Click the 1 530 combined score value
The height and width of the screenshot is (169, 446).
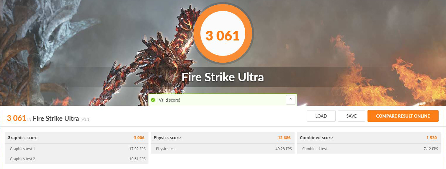coord(432,138)
